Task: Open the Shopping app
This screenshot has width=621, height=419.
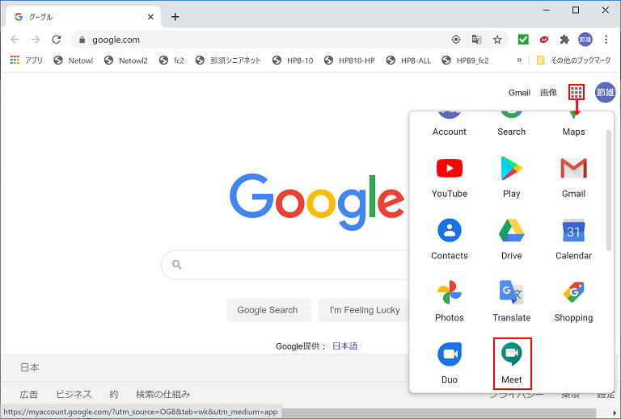Action: pyautogui.click(x=573, y=302)
